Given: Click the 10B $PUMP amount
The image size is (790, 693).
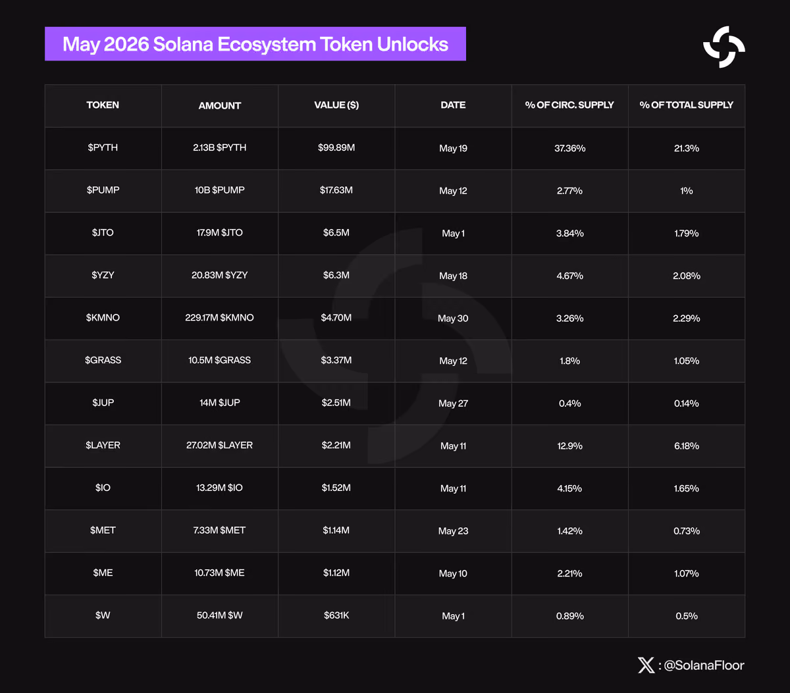Looking at the screenshot, I should (x=220, y=190).
